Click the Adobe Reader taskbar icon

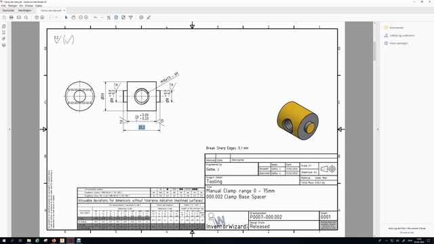pos(71,241)
